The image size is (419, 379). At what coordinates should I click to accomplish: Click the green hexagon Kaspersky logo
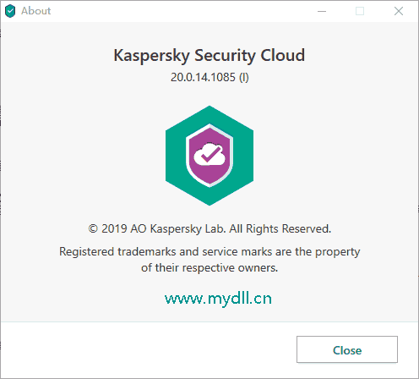click(209, 156)
